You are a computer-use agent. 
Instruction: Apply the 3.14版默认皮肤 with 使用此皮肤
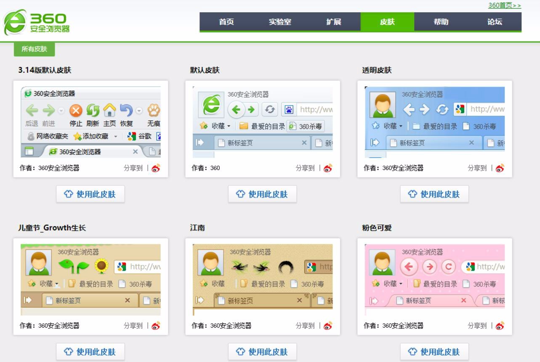point(90,194)
